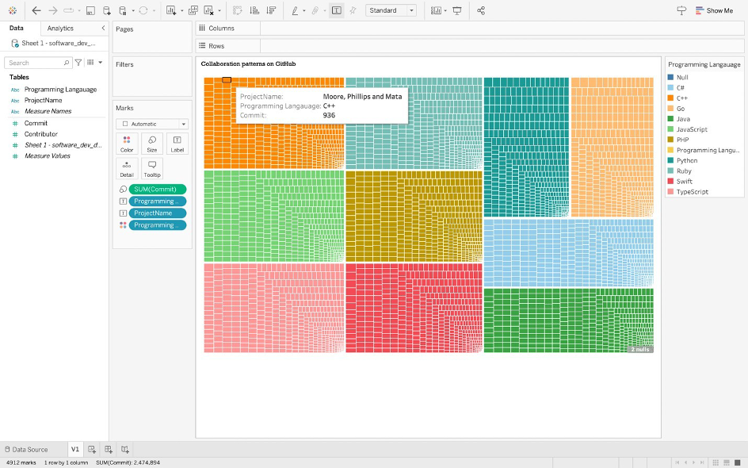The image size is (748, 468).
Task: Create a new worksheet from toolbar
Action: click(x=171, y=10)
